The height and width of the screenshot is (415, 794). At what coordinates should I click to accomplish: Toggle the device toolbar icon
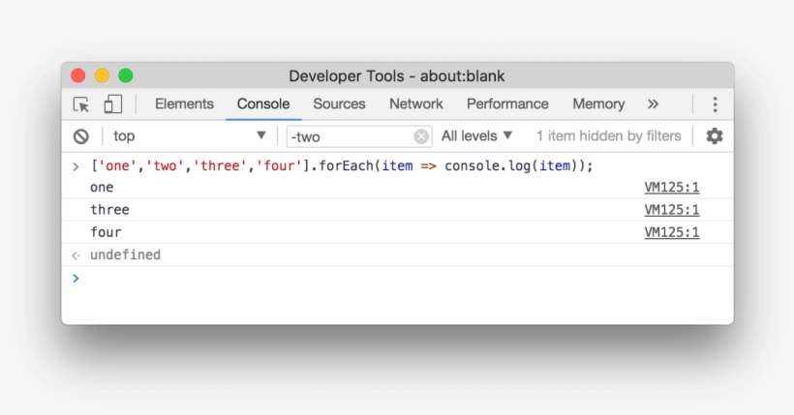point(112,104)
